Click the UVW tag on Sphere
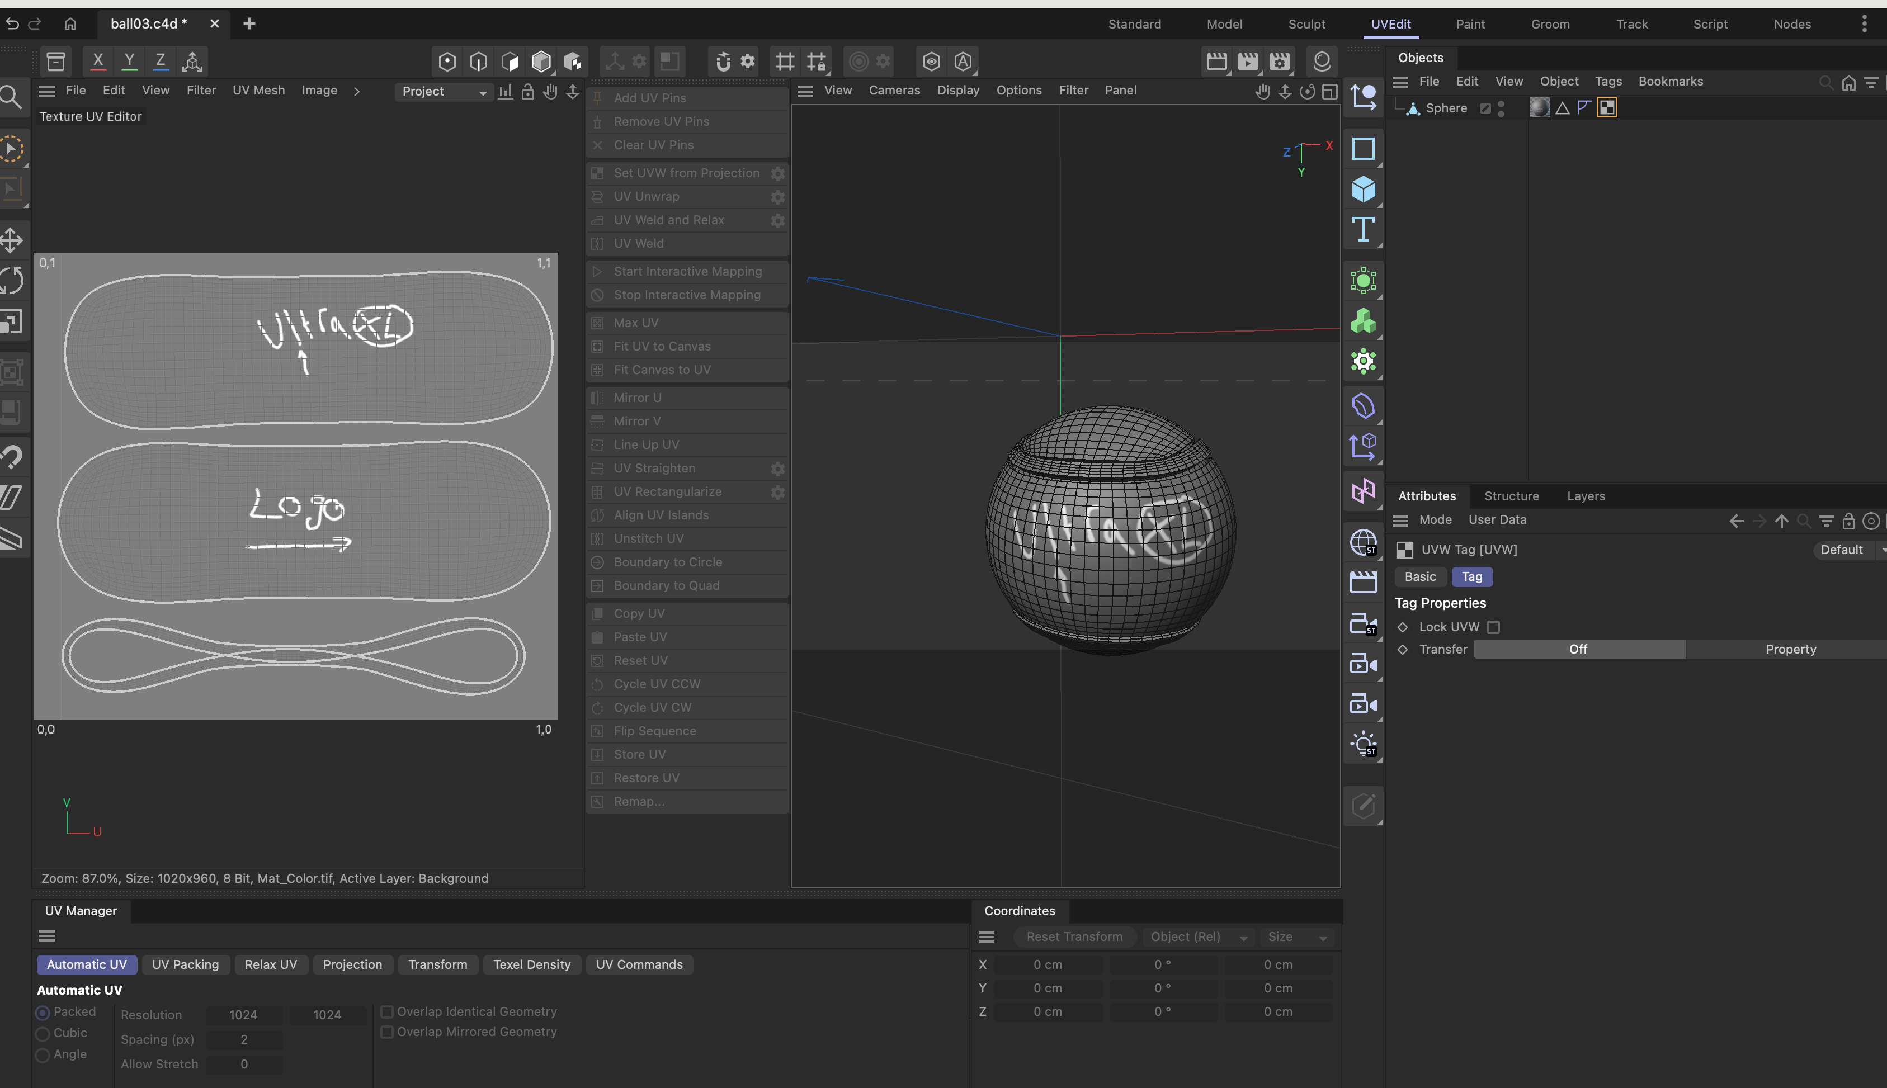The width and height of the screenshot is (1887, 1088). pyautogui.click(x=1607, y=107)
